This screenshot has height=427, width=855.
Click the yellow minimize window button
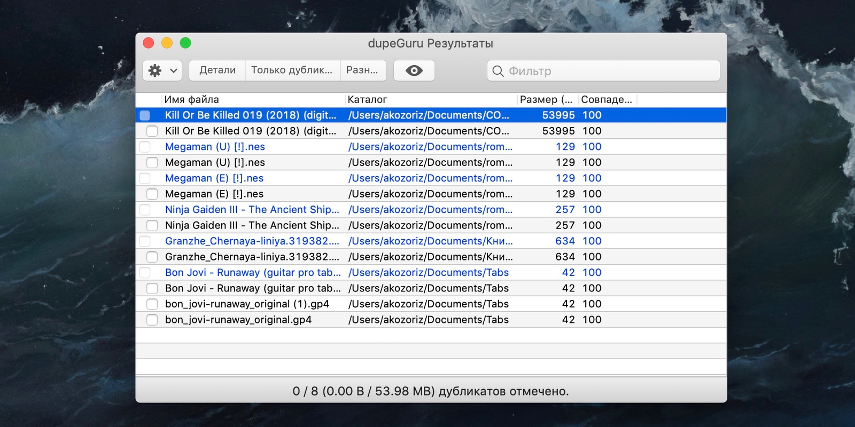(x=167, y=43)
